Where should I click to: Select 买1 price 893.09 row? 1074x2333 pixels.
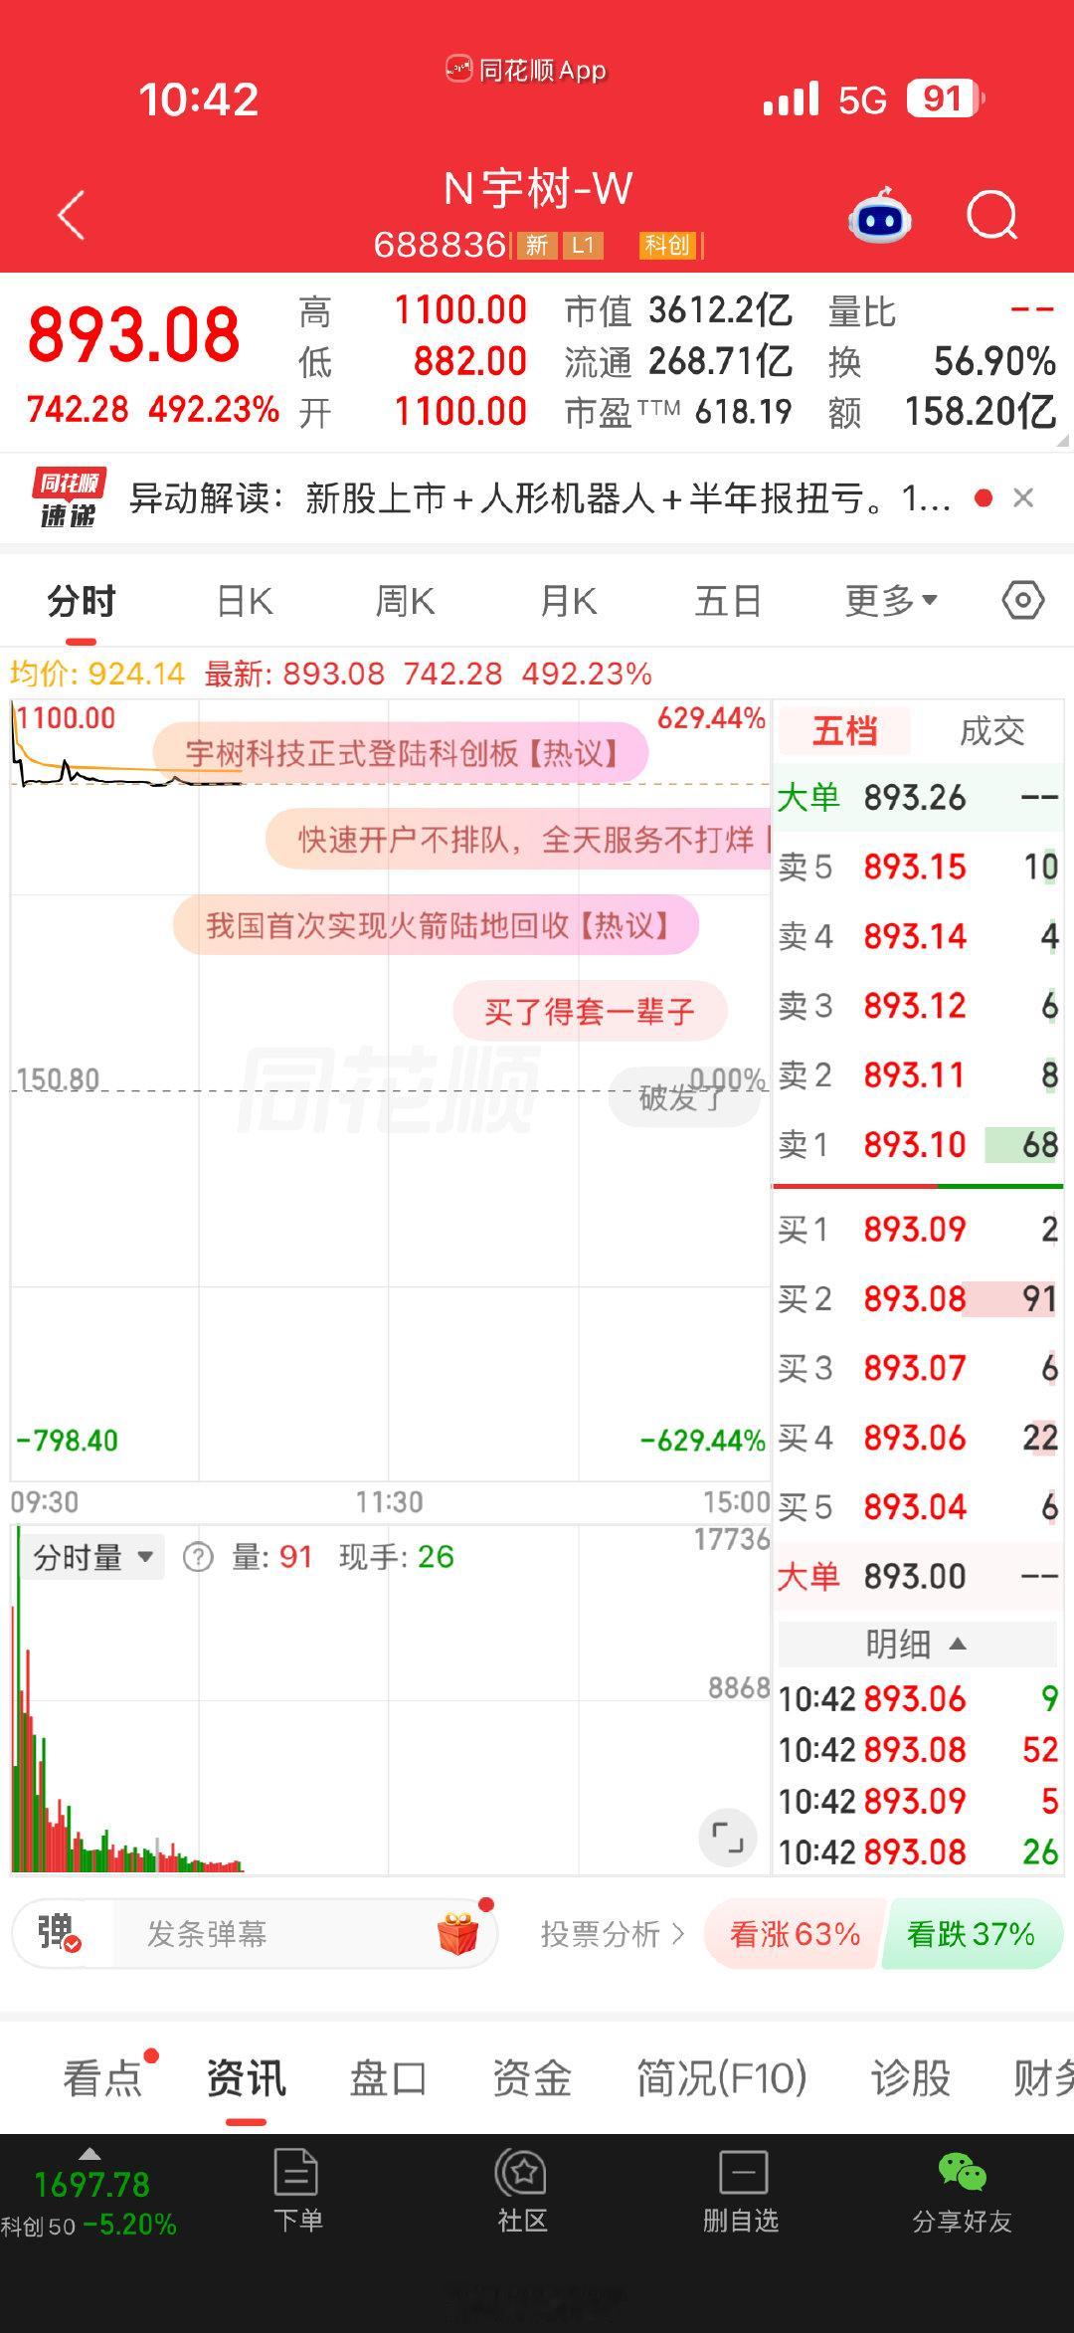(918, 1229)
